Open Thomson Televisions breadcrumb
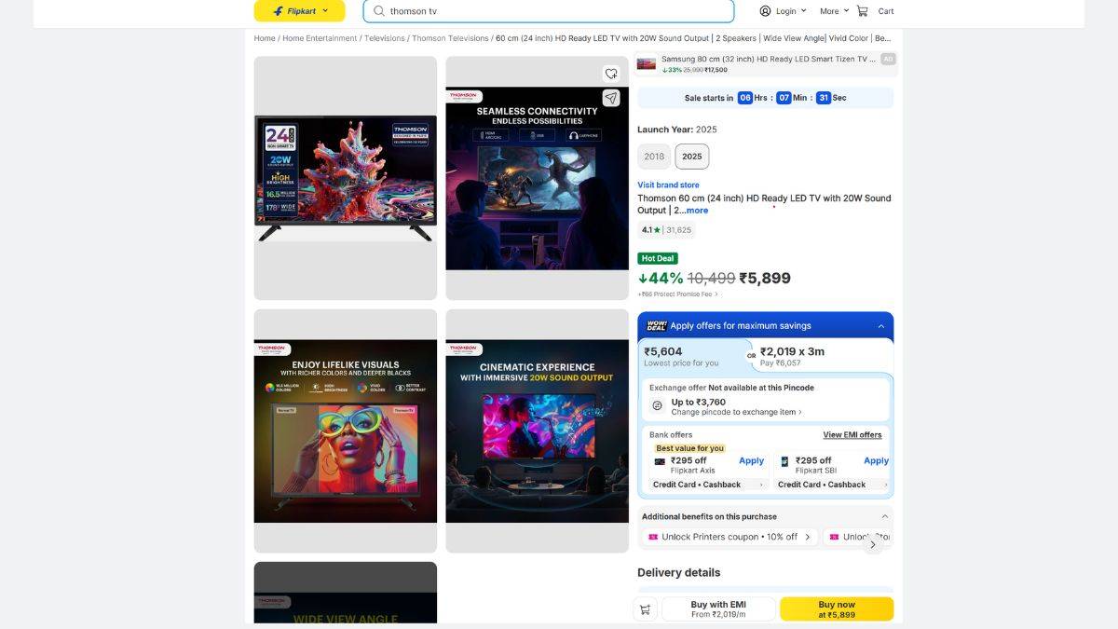 pyautogui.click(x=450, y=38)
